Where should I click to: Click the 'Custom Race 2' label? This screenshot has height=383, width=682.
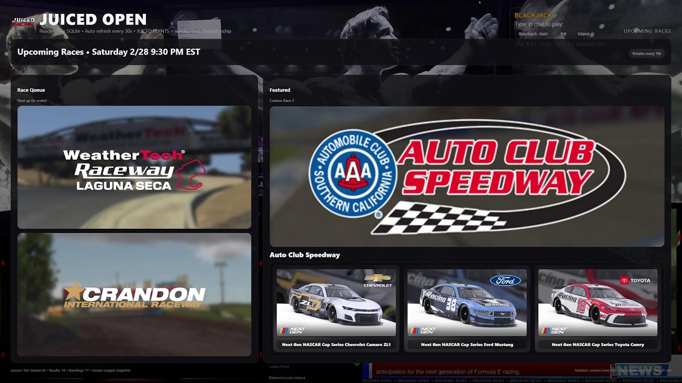[x=281, y=101]
